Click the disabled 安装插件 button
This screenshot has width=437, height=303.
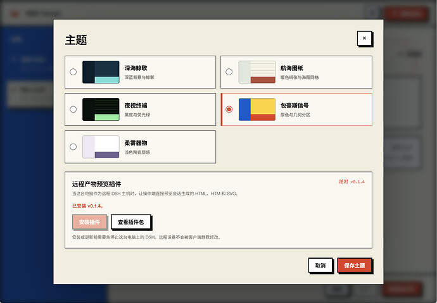[x=89, y=222]
